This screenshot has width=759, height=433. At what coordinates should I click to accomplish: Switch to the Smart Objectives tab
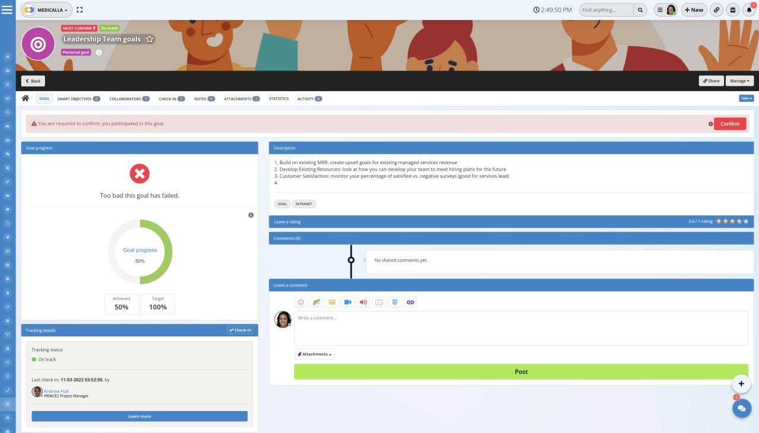click(77, 98)
